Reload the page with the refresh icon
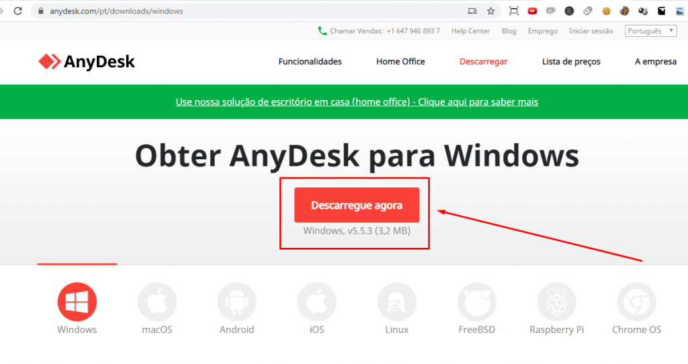This screenshot has width=688, height=364. (18, 11)
